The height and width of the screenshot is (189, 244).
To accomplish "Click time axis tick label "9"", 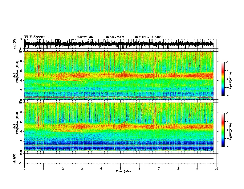I will click(x=197, y=169).
